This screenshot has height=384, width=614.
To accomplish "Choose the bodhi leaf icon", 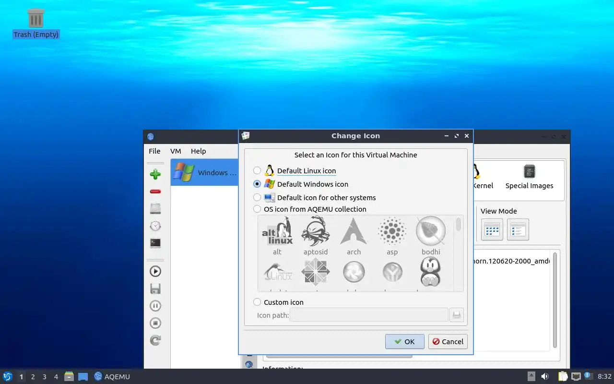I will pos(431,235).
